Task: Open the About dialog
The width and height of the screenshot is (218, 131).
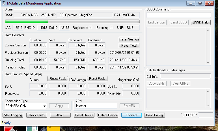Action: tap(60, 115)
